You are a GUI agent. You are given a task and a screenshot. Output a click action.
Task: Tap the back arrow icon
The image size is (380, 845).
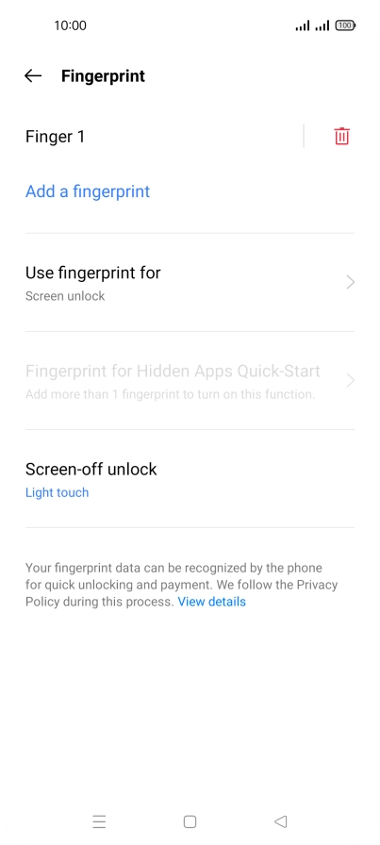33,76
